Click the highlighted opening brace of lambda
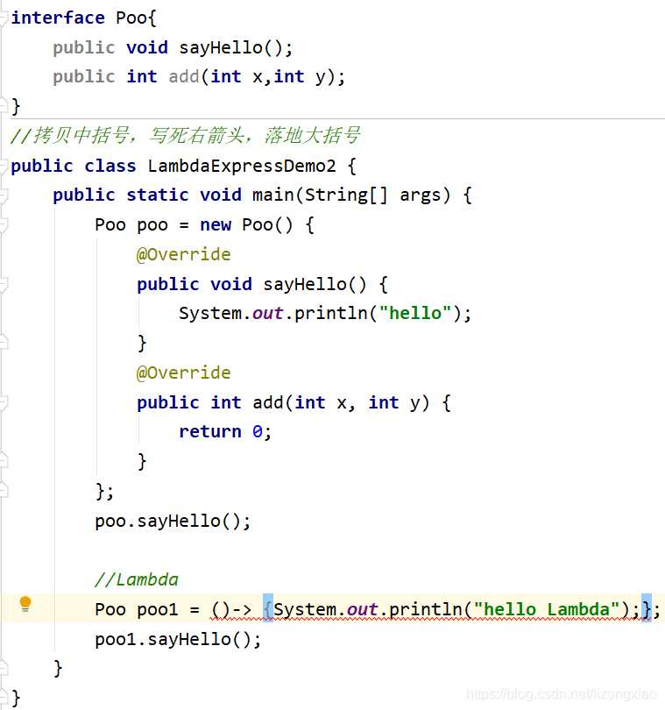The image size is (665, 710). tap(268, 609)
